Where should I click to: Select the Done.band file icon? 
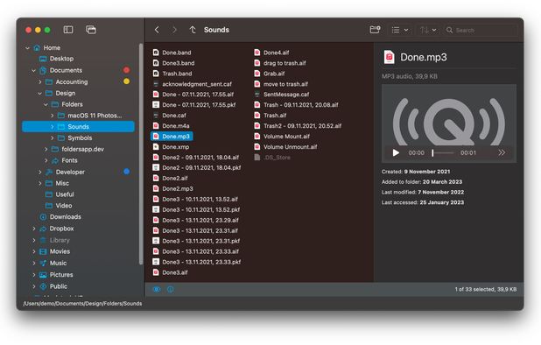point(156,53)
